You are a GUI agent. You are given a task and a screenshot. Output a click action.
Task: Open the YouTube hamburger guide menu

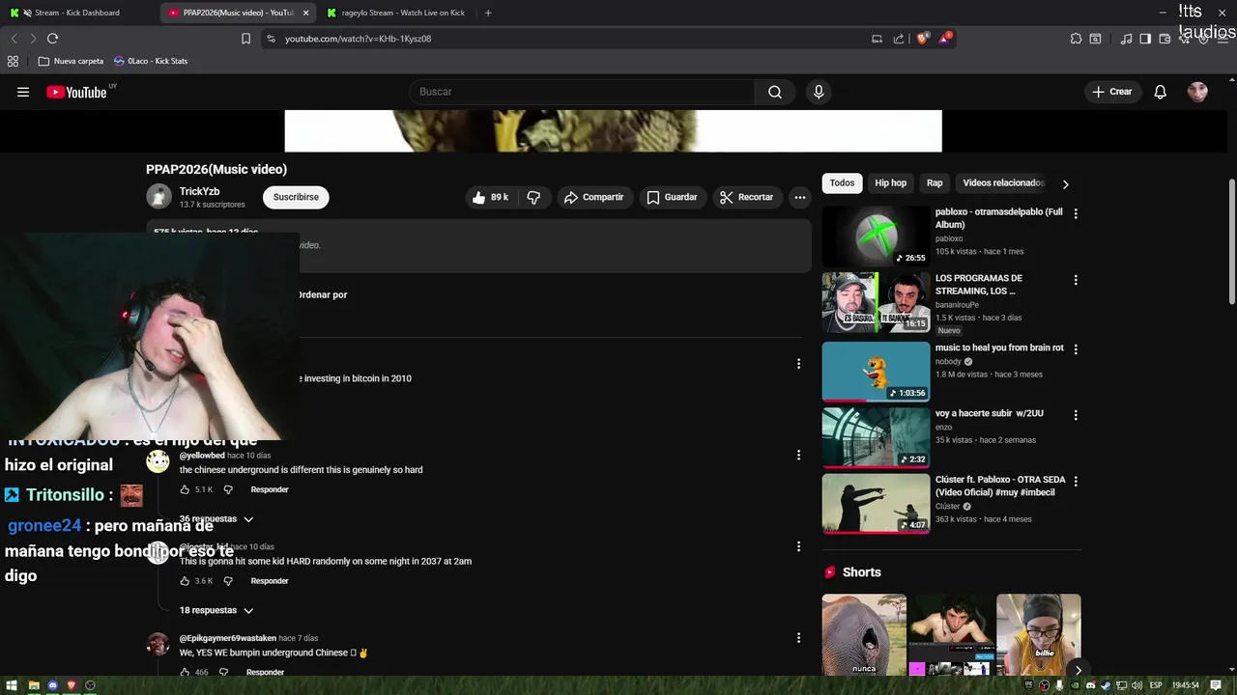[x=23, y=92]
